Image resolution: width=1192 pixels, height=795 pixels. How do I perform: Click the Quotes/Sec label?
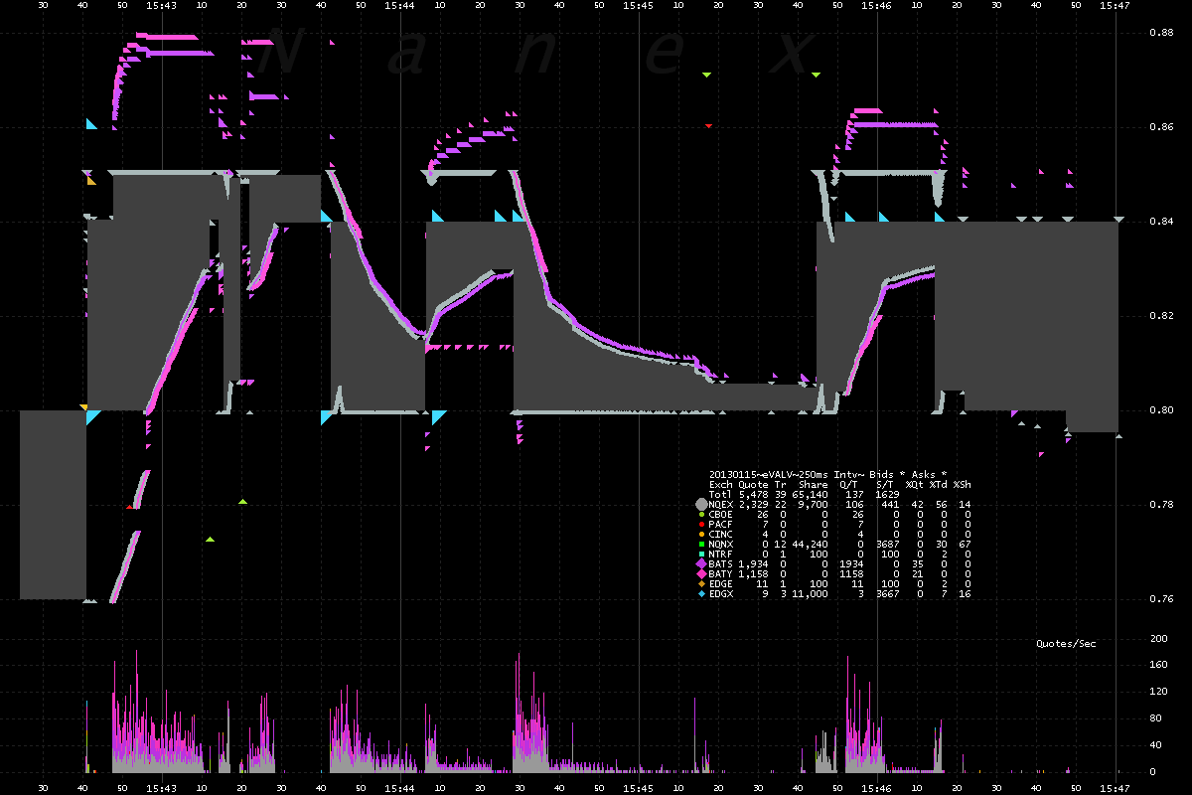[x=1066, y=644]
